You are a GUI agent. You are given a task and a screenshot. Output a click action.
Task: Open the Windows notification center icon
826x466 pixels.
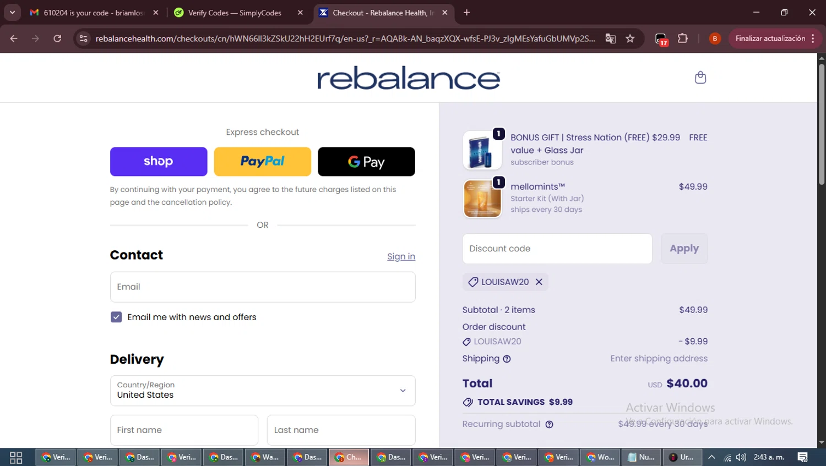pyautogui.click(x=802, y=457)
